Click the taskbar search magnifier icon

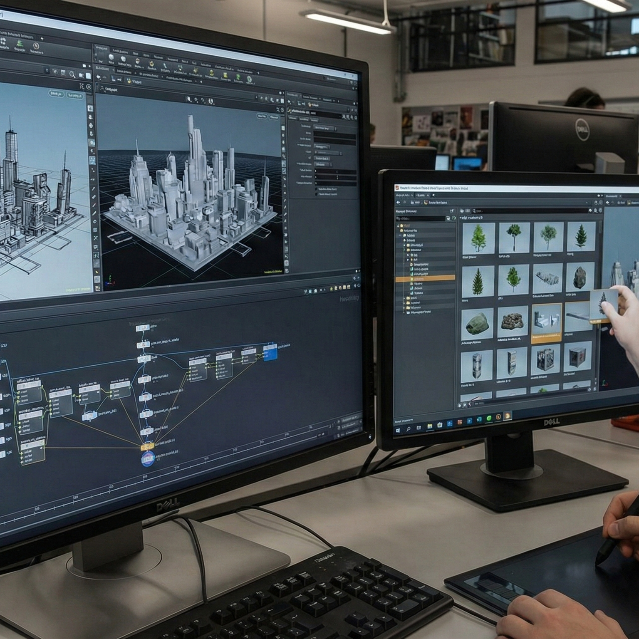point(409,429)
